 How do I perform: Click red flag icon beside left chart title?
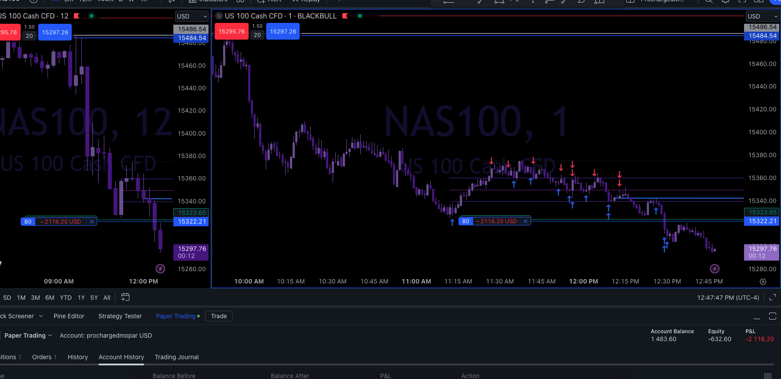[77, 16]
